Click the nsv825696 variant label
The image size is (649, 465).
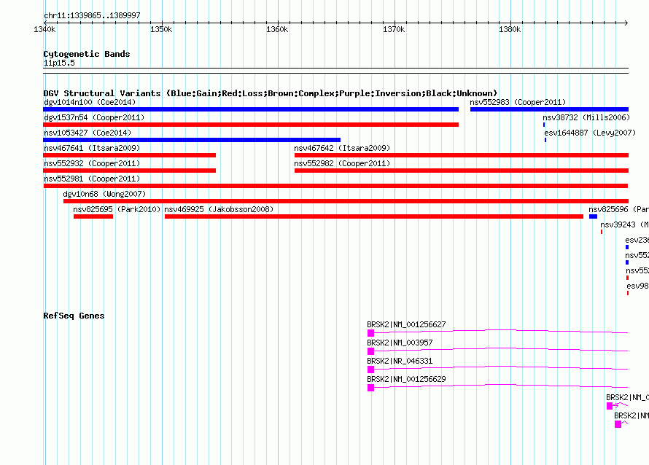(618, 209)
